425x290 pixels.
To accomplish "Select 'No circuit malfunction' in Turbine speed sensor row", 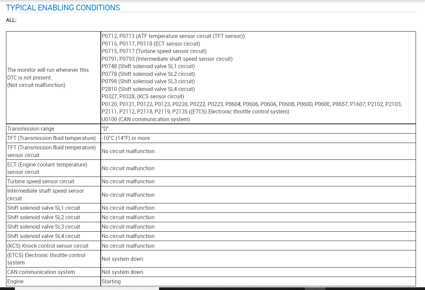I will click(x=128, y=181).
